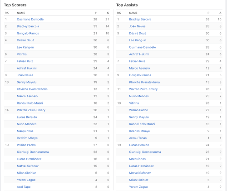Click the G column header in Top Scorers
The width and height of the screenshot is (227, 191).
pos(108,13)
